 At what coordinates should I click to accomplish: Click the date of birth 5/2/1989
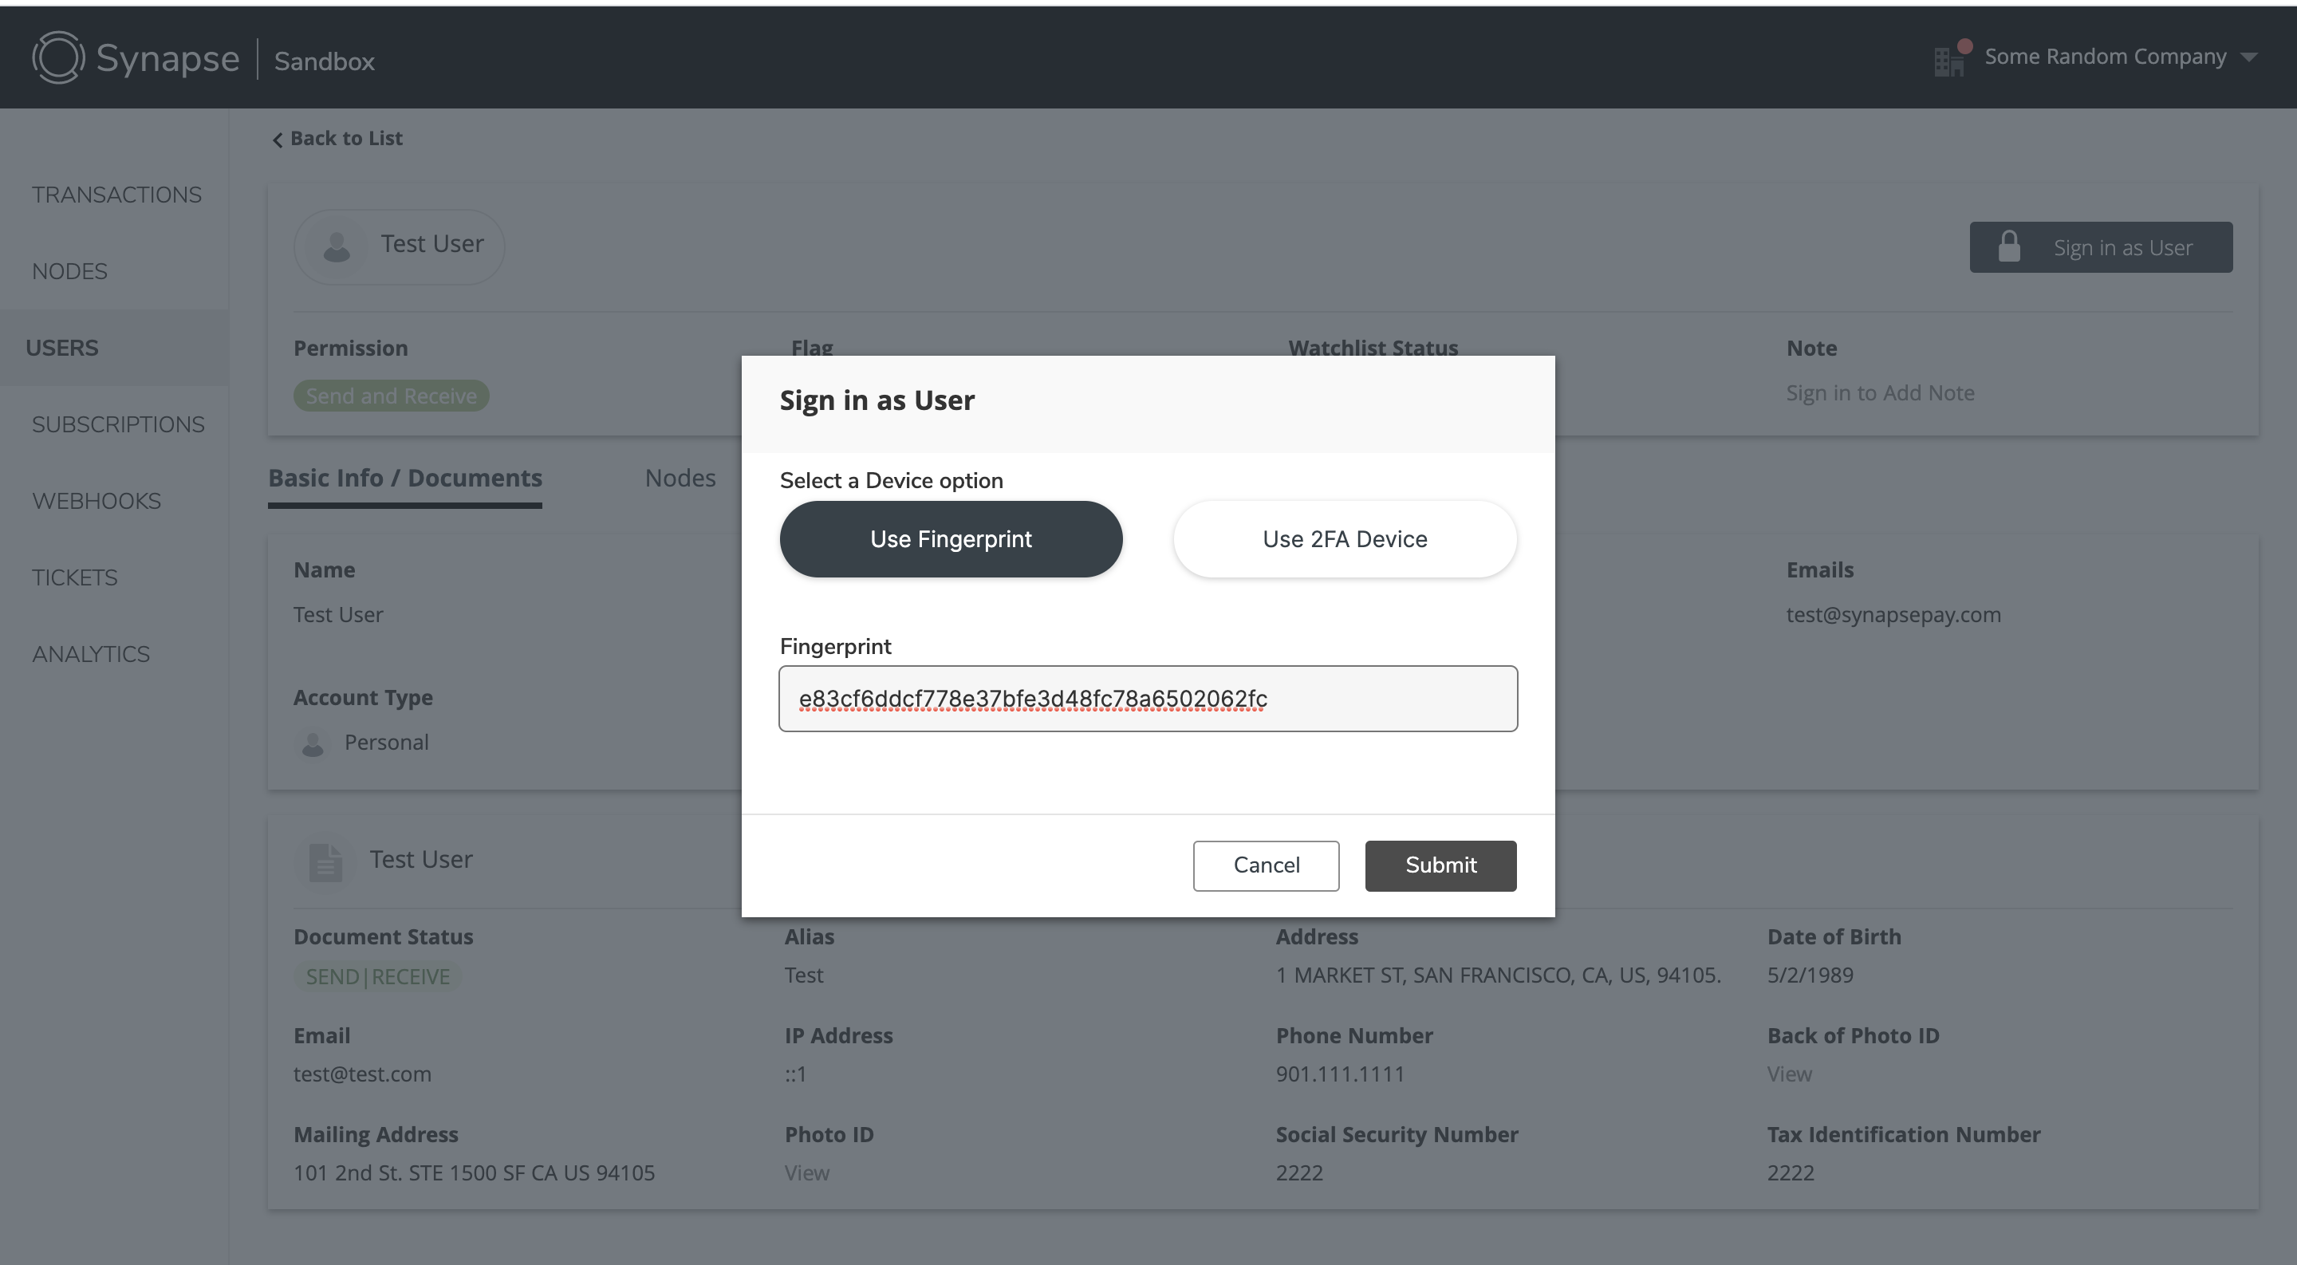[x=1810, y=975]
